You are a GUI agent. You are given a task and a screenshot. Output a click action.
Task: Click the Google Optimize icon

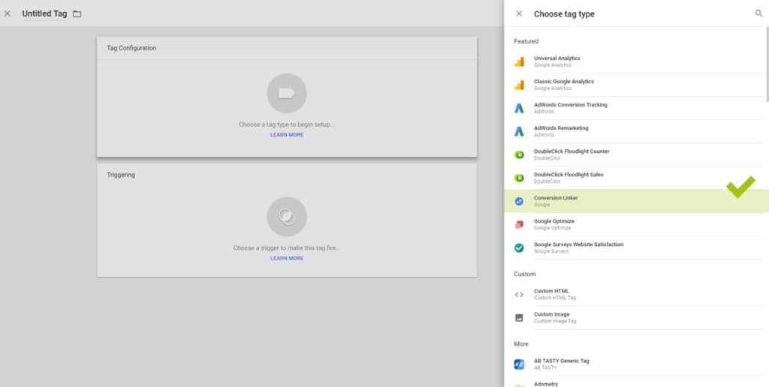tap(519, 224)
